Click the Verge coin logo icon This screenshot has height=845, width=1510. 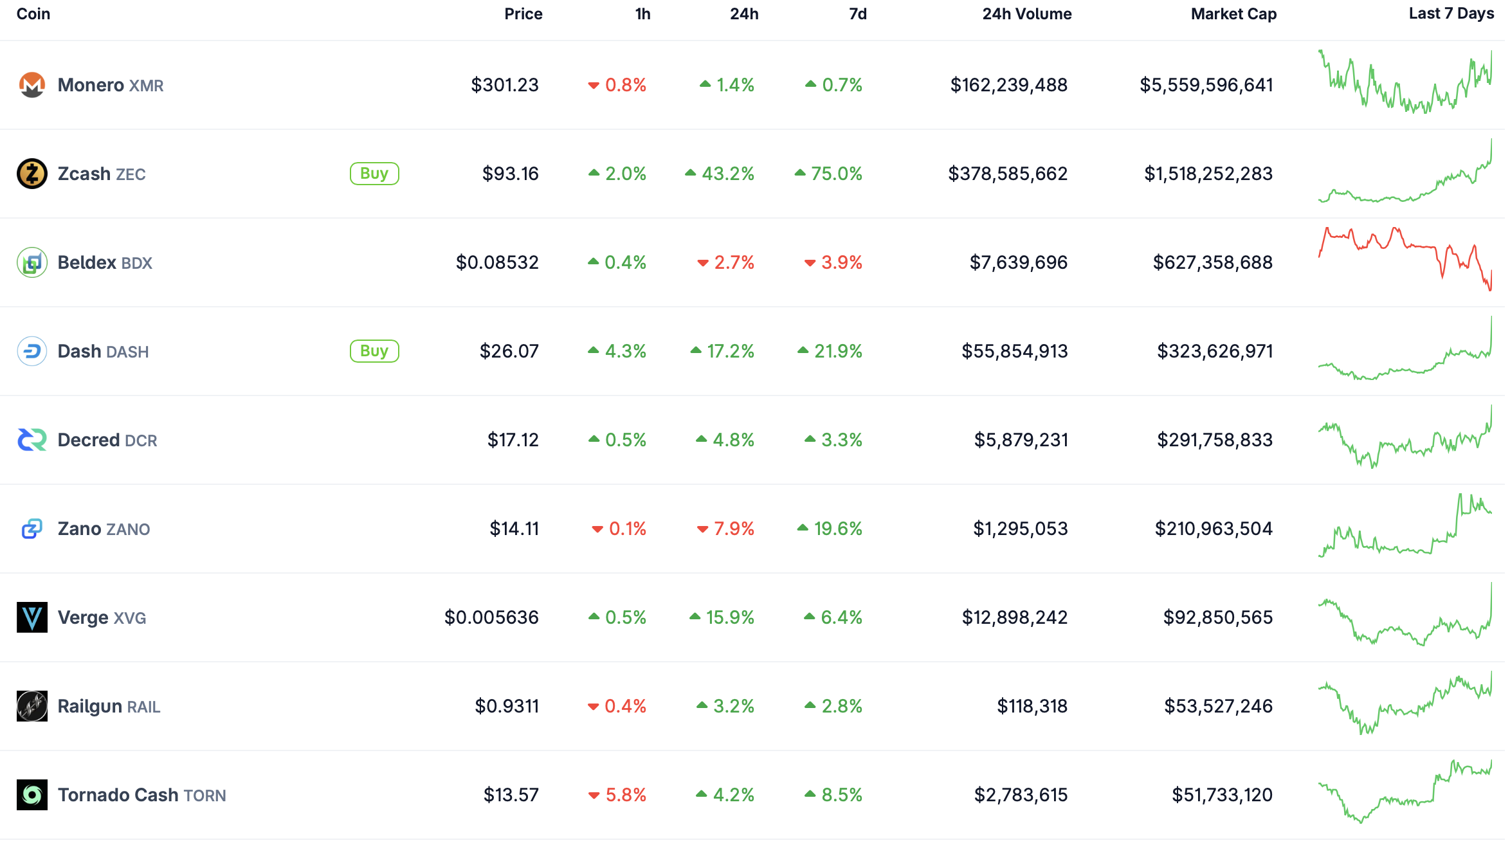tap(32, 617)
